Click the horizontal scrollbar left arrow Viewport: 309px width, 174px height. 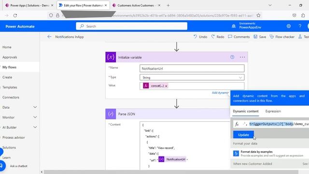42,172
